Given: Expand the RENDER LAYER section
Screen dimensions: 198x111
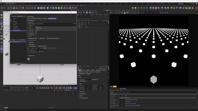Looking at the screenshot, I should [31, 55].
